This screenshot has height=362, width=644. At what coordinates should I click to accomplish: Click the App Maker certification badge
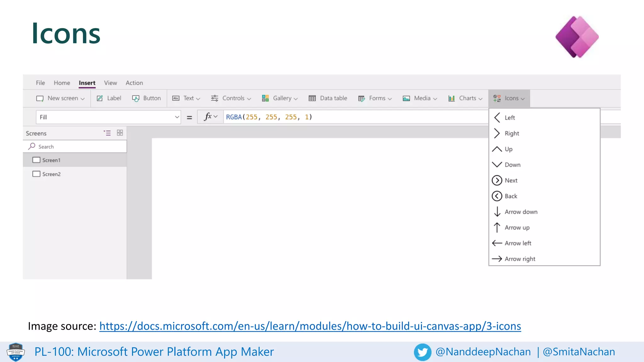coord(16,352)
